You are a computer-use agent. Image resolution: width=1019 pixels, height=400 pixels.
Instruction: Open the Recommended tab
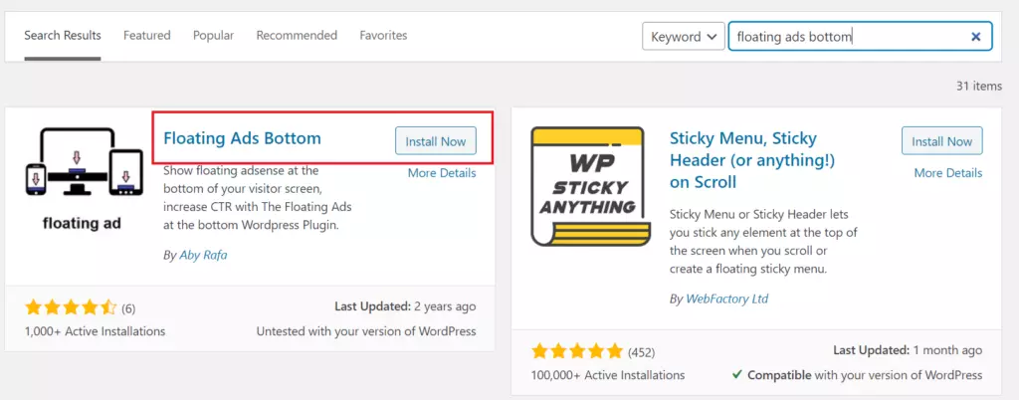click(297, 35)
